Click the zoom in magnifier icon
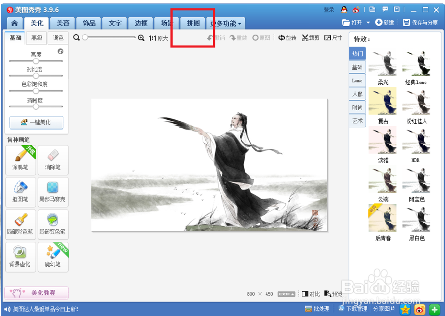 pos(141,38)
